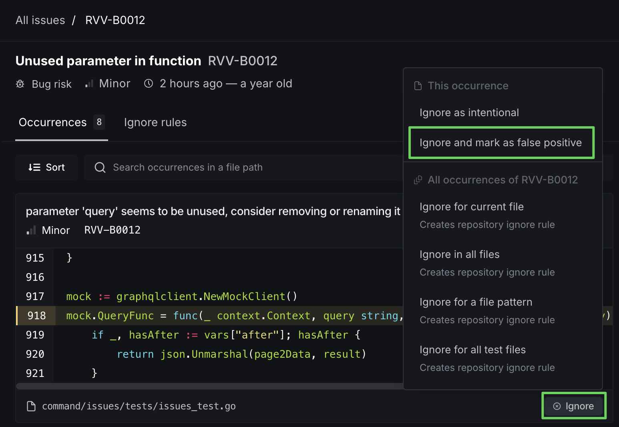
Task: Switch to the Ignore rules tab
Action: click(x=155, y=123)
